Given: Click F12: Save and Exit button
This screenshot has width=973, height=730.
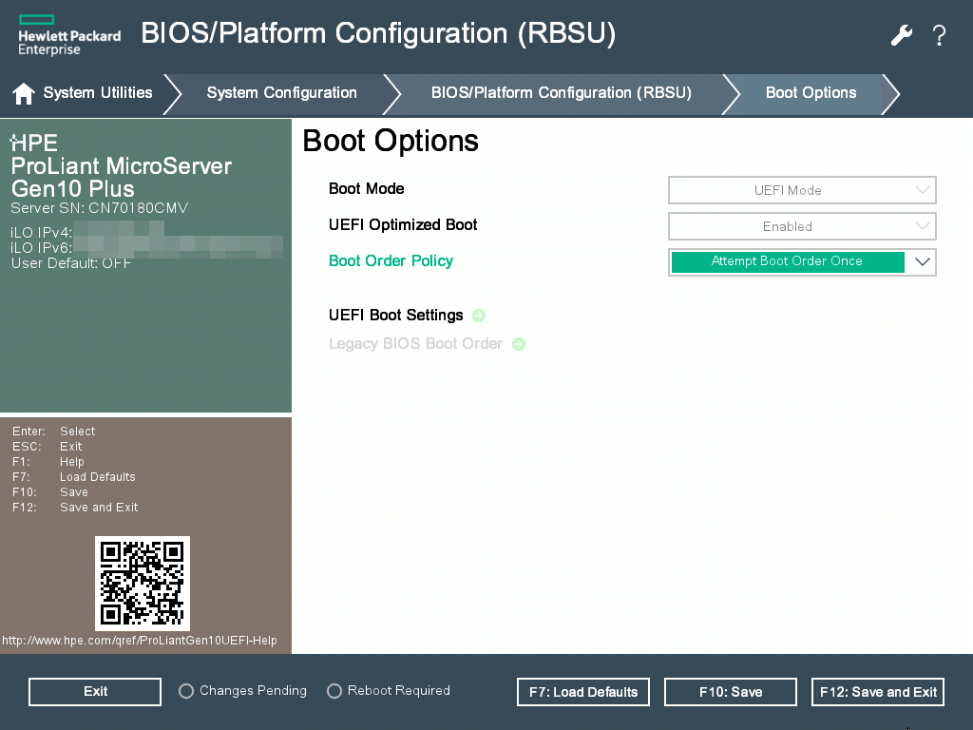Looking at the screenshot, I should pos(878,692).
